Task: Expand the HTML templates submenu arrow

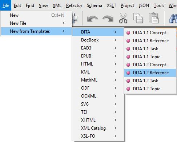Action: pos(116,64)
